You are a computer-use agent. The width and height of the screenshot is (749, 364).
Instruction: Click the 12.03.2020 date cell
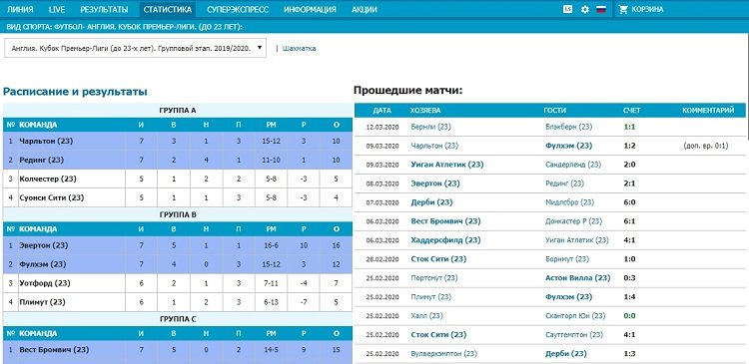(382, 128)
